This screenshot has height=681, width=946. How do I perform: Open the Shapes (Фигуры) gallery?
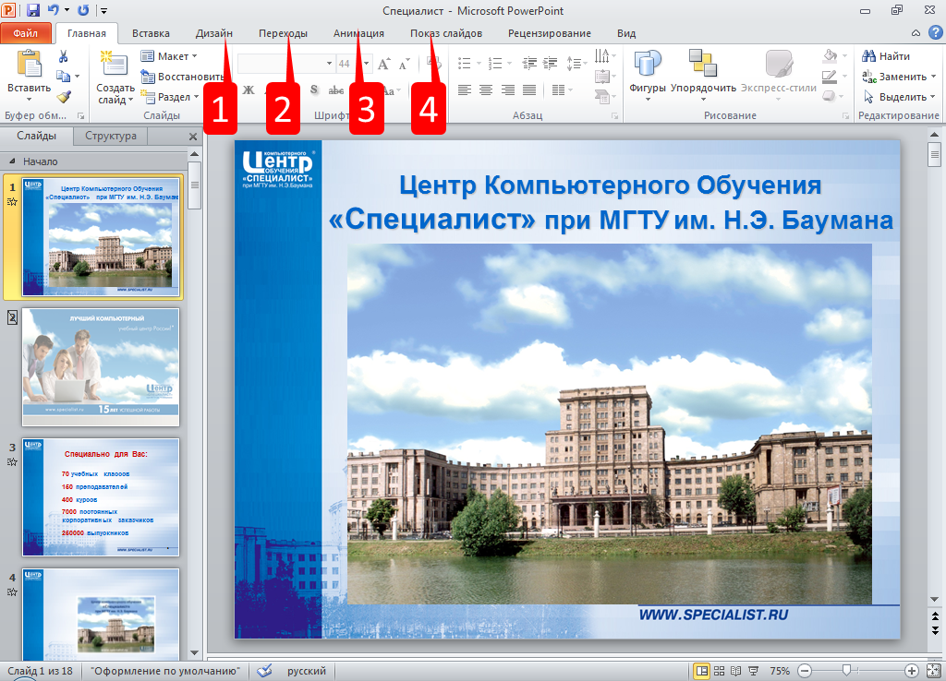(648, 72)
